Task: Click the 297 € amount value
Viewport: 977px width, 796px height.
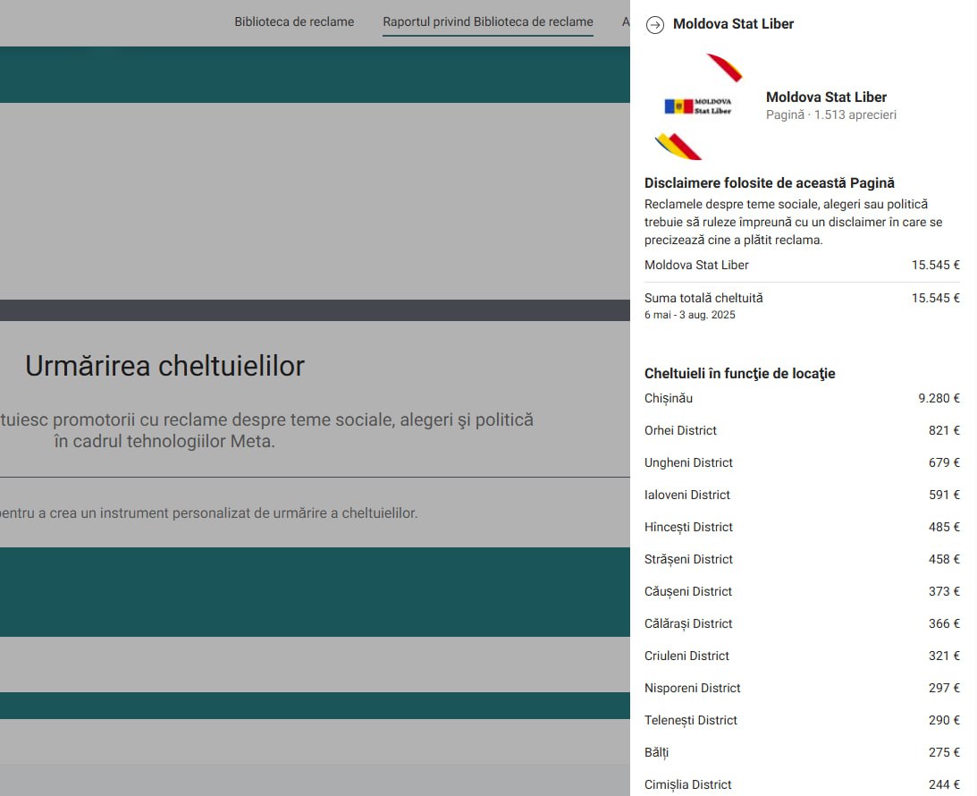Action: 944,688
